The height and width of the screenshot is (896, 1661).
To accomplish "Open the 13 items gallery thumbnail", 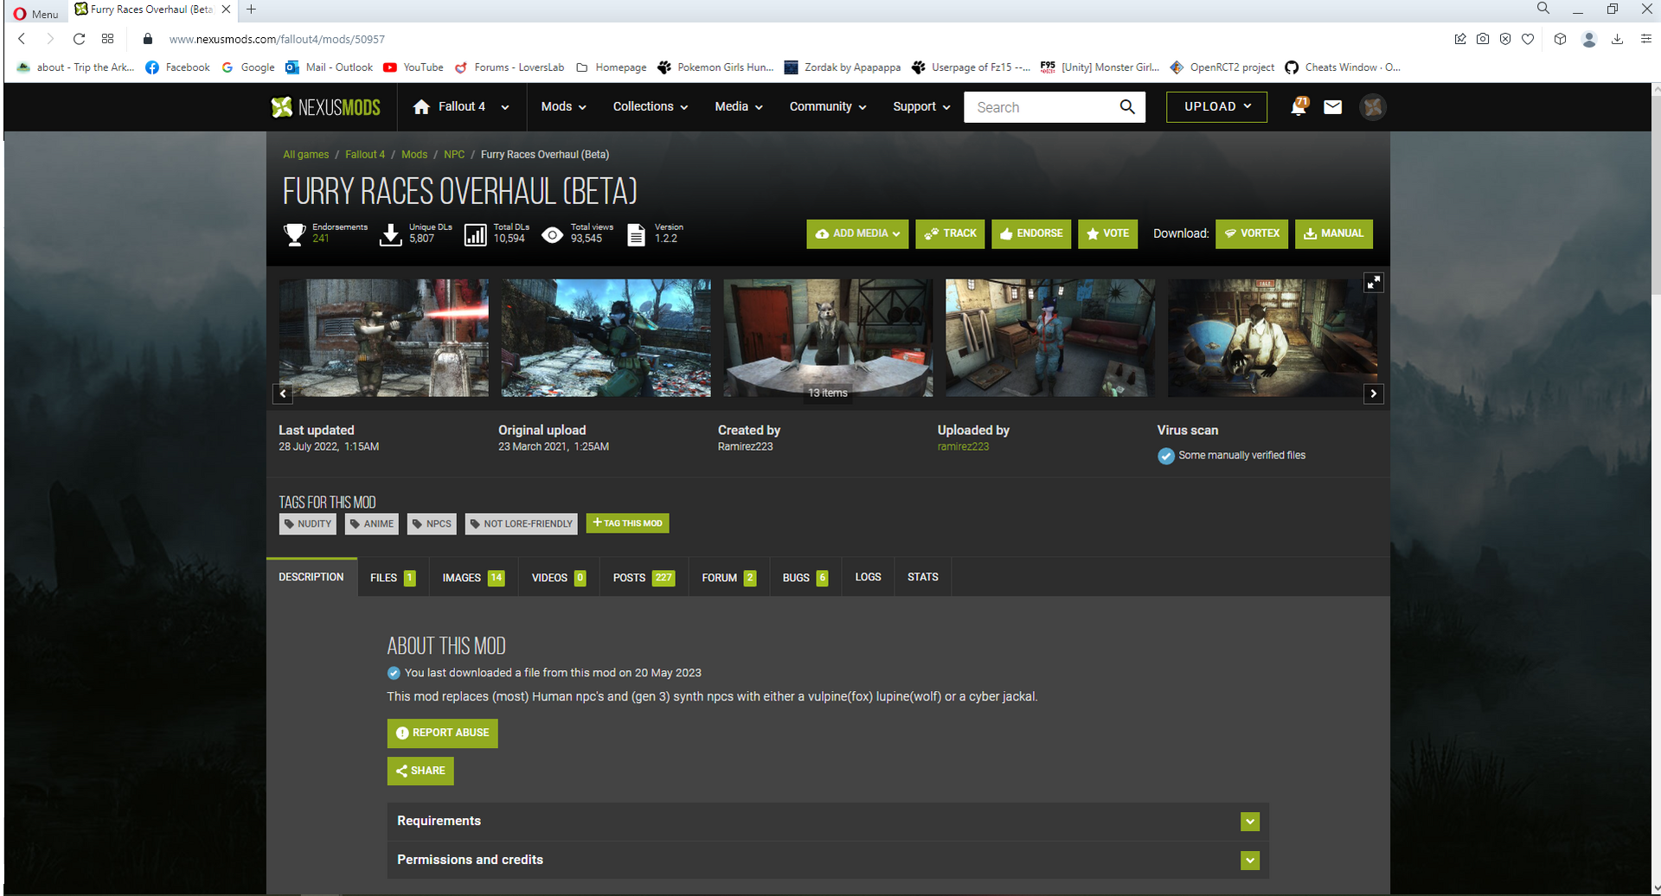I will [x=828, y=337].
